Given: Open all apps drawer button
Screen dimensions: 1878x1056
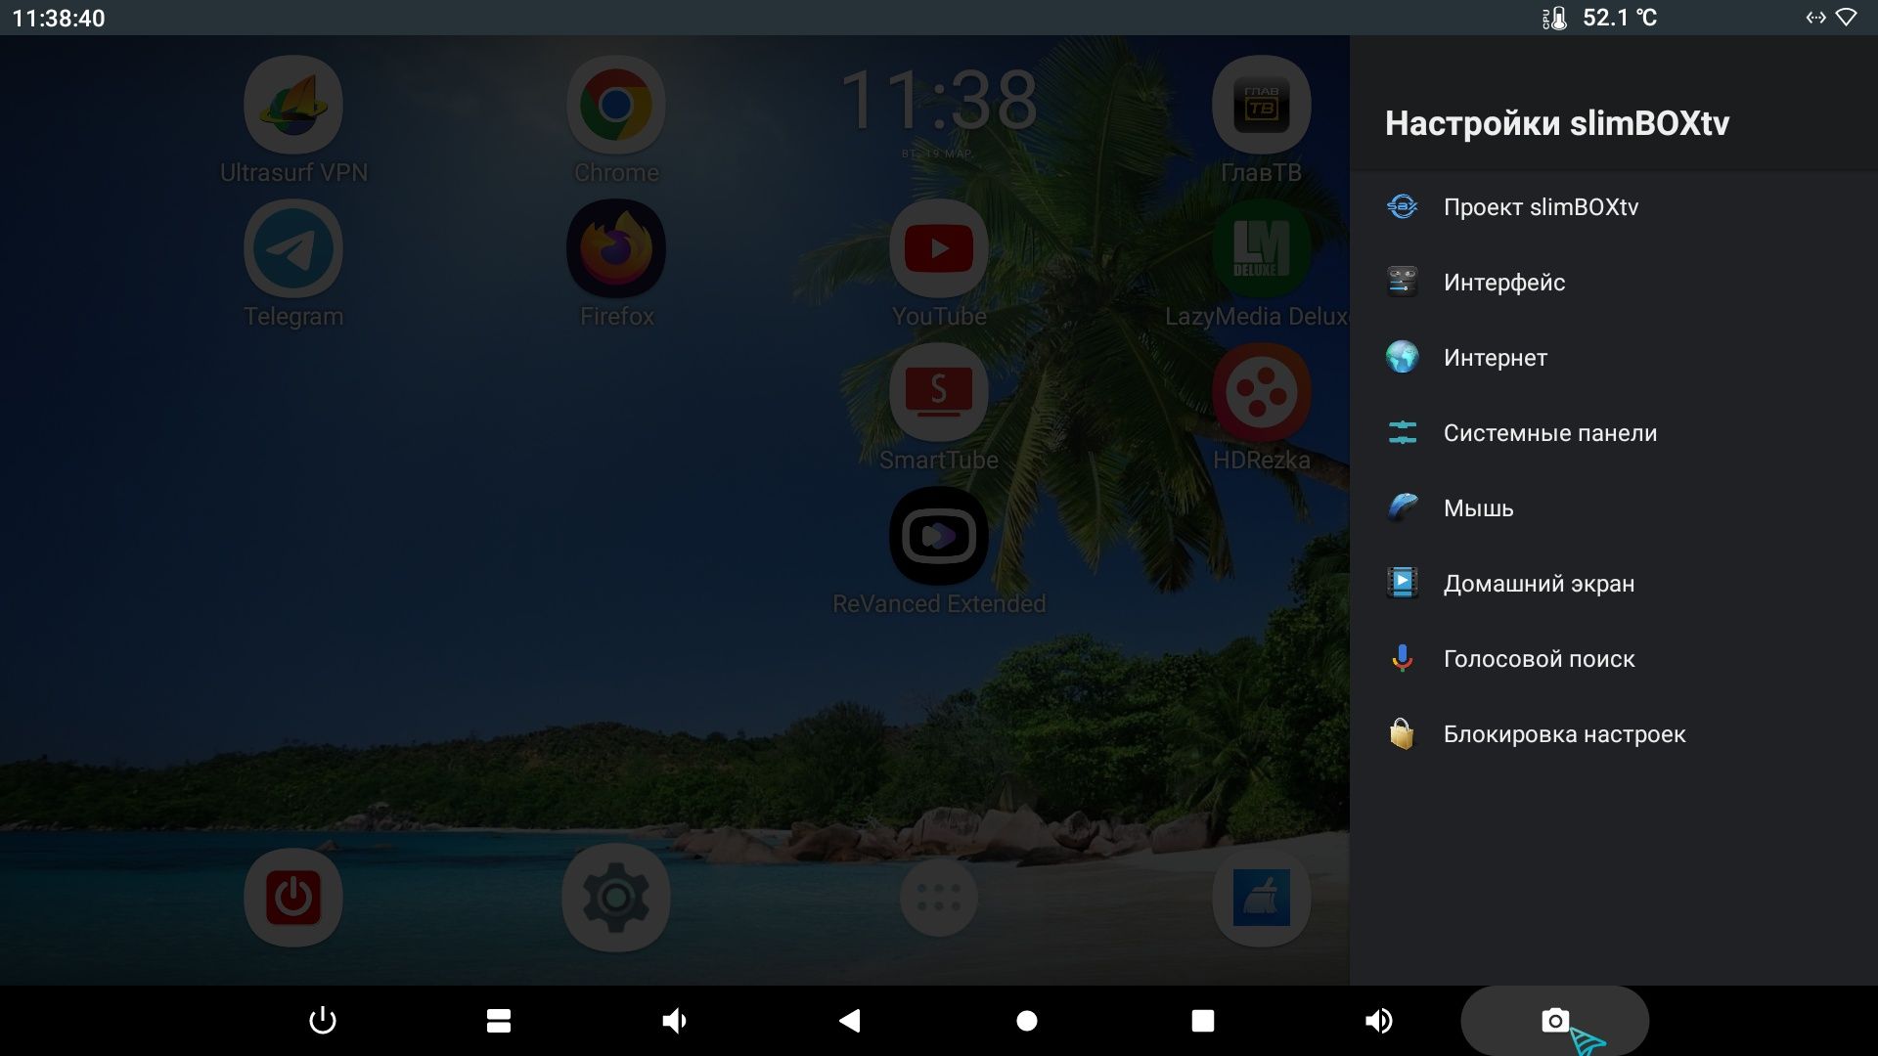Looking at the screenshot, I should point(939,894).
